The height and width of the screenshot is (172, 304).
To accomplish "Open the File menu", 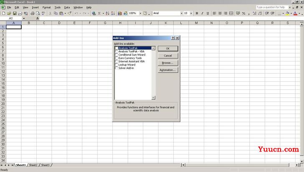I will (x=9, y=8).
